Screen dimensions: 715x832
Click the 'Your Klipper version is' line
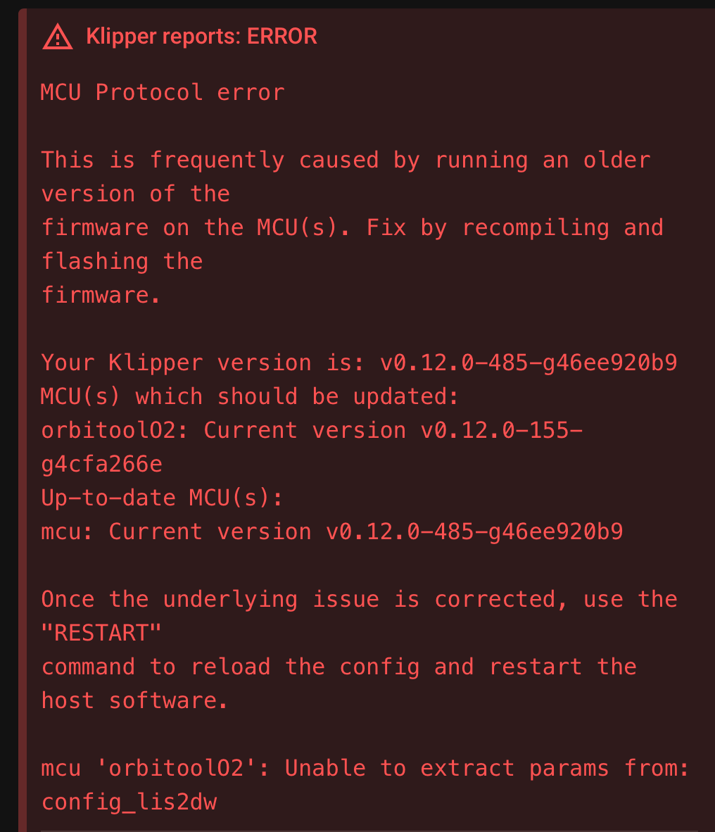click(359, 363)
